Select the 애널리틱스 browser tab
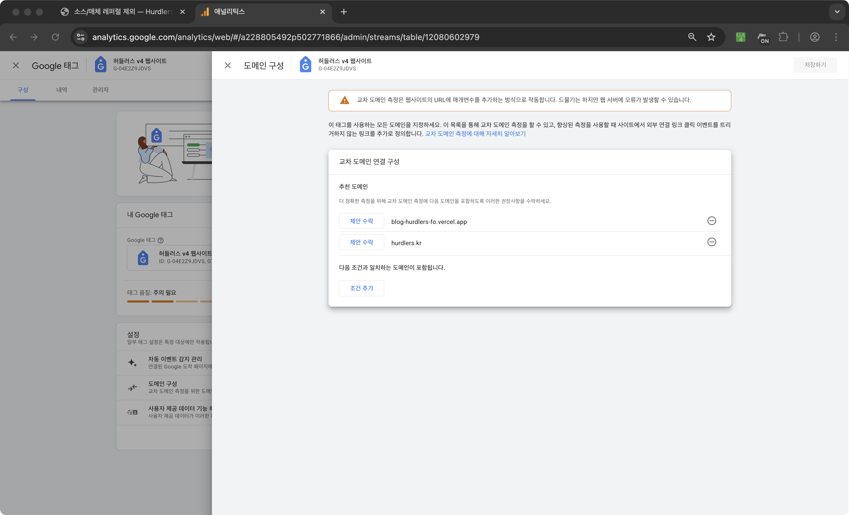Viewport: 849px width, 515px height. (263, 12)
